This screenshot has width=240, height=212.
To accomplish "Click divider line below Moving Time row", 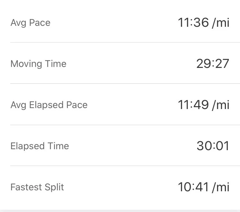I will [x=125, y=84].
